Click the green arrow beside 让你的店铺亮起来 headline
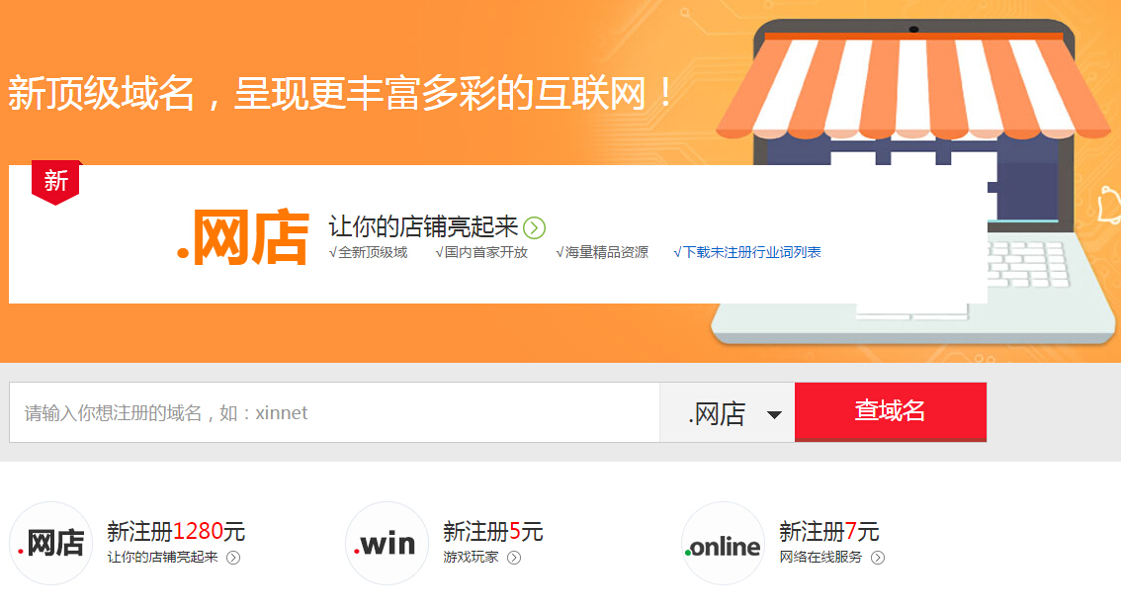The width and height of the screenshot is (1121, 613). pyautogui.click(x=534, y=227)
